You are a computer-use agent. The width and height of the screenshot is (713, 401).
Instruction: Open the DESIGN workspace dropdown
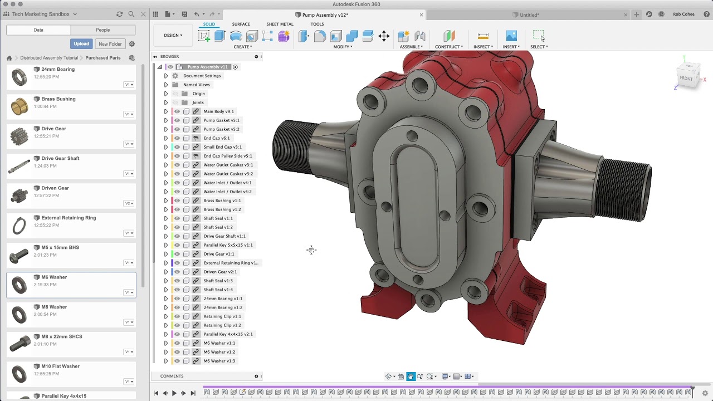click(x=173, y=35)
